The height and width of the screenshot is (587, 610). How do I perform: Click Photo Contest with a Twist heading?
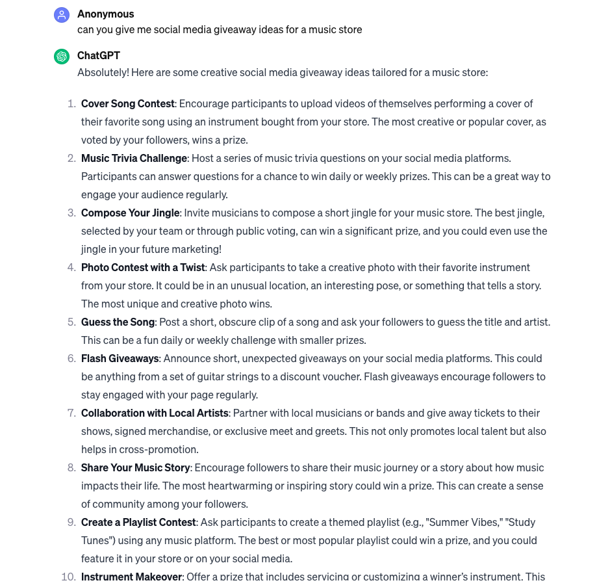(x=143, y=267)
